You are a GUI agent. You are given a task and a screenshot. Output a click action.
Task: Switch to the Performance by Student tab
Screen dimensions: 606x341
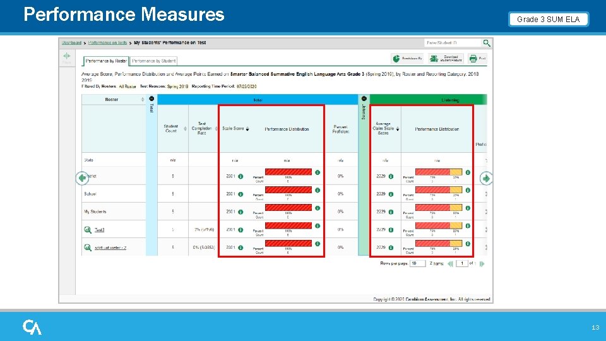tap(154, 61)
